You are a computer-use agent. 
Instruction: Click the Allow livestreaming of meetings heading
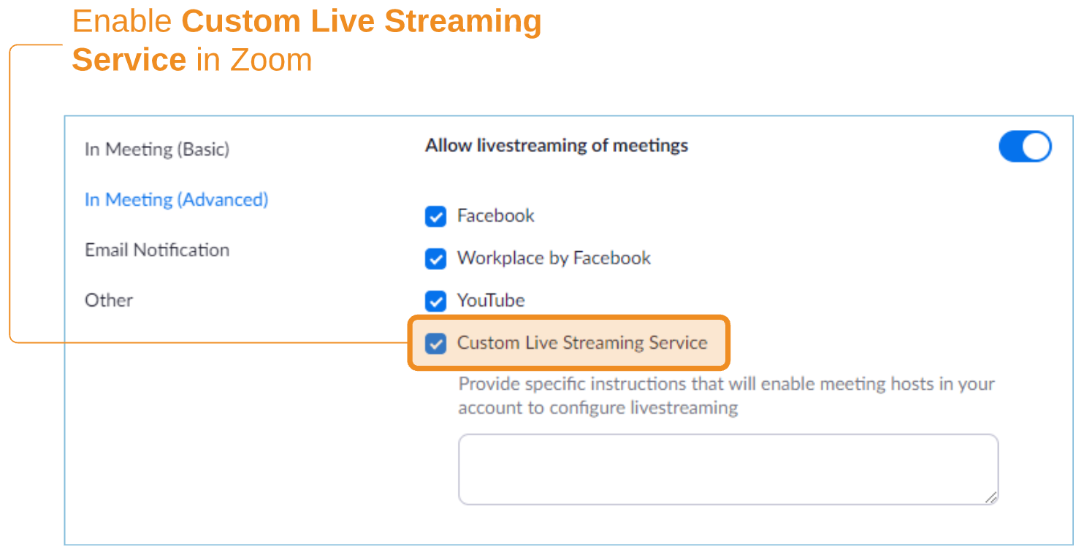pyautogui.click(x=556, y=145)
